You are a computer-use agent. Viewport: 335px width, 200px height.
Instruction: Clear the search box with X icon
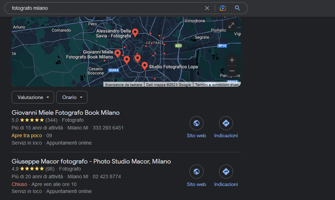click(207, 8)
